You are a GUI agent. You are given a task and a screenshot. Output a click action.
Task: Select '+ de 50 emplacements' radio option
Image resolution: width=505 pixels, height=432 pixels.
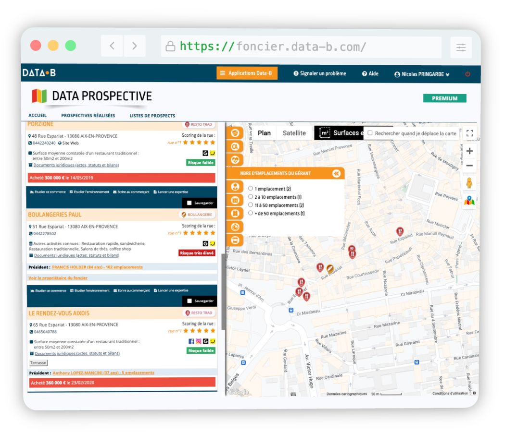point(250,213)
